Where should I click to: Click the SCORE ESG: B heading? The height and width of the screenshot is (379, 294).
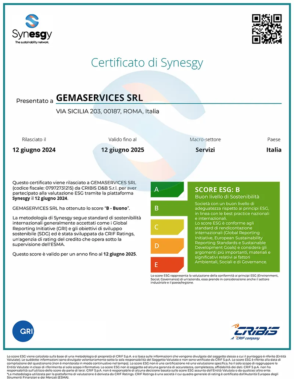pyautogui.click(x=217, y=190)
